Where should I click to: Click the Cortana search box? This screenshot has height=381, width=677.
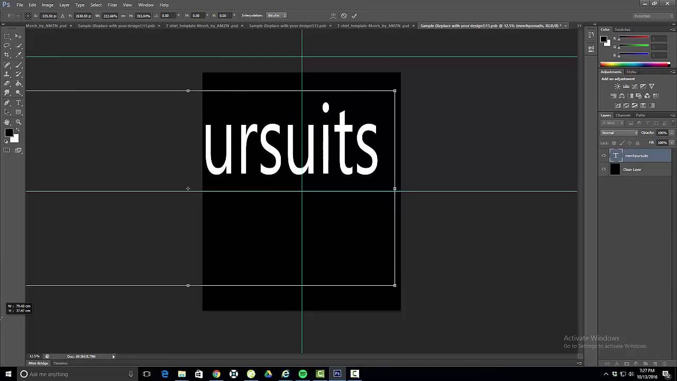[77, 374]
